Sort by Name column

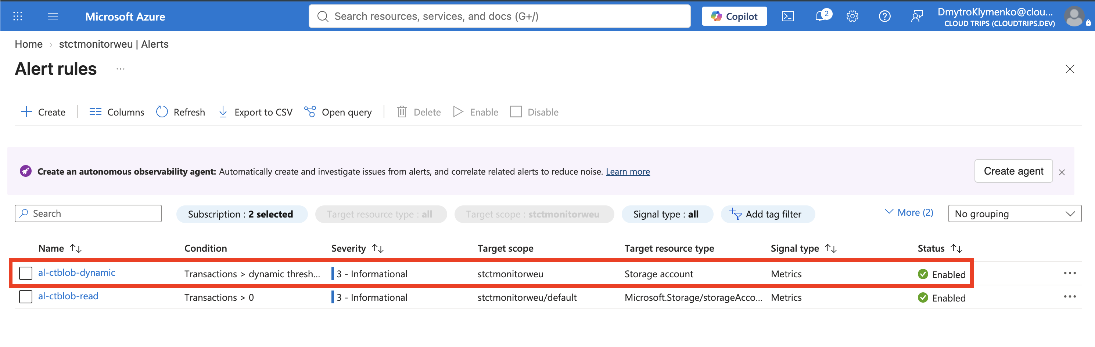pyautogui.click(x=60, y=248)
